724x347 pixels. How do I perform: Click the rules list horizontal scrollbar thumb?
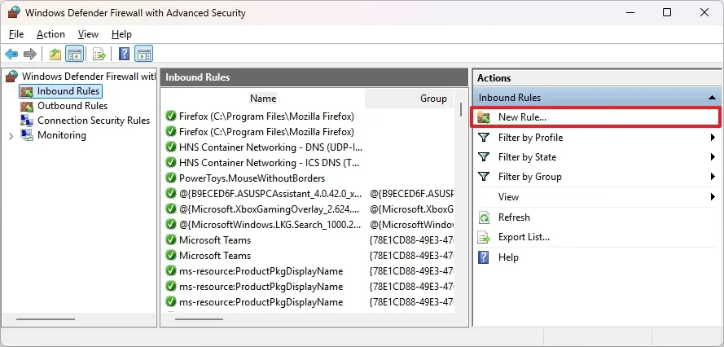click(x=199, y=318)
